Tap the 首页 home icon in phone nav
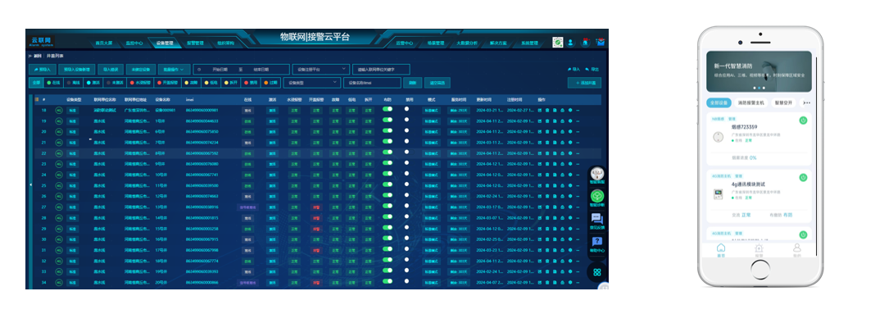Viewport: 875px width, 314px height. 720,248
